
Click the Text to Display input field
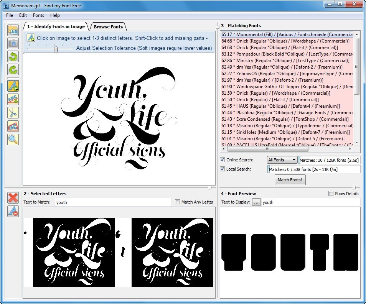tap(311, 202)
